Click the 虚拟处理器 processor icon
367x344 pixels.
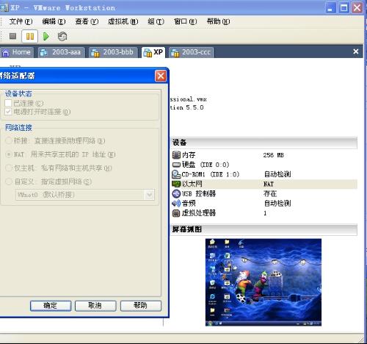[x=176, y=213]
